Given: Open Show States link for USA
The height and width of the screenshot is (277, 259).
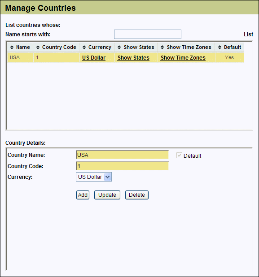Looking at the screenshot, I should click(x=133, y=58).
